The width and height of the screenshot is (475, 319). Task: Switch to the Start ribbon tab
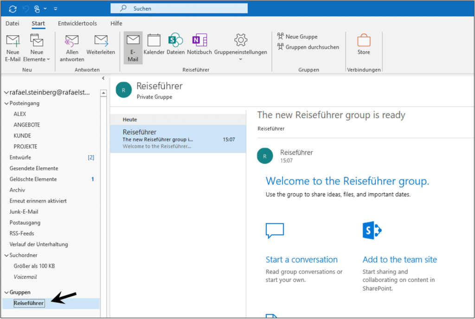pyautogui.click(x=38, y=23)
